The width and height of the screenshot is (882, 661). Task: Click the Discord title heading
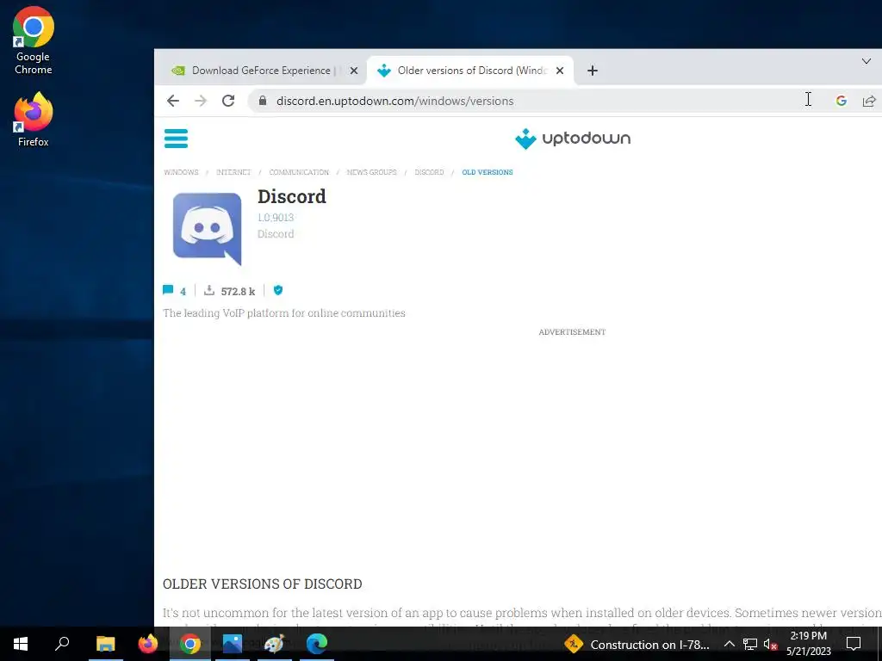pyautogui.click(x=291, y=196)
